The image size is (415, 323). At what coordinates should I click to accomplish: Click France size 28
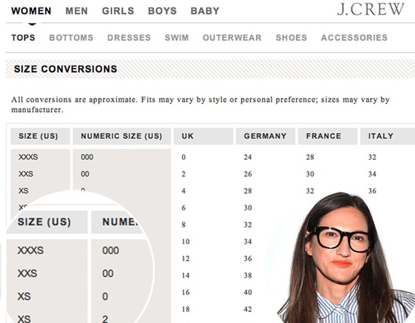coord(310,157)
